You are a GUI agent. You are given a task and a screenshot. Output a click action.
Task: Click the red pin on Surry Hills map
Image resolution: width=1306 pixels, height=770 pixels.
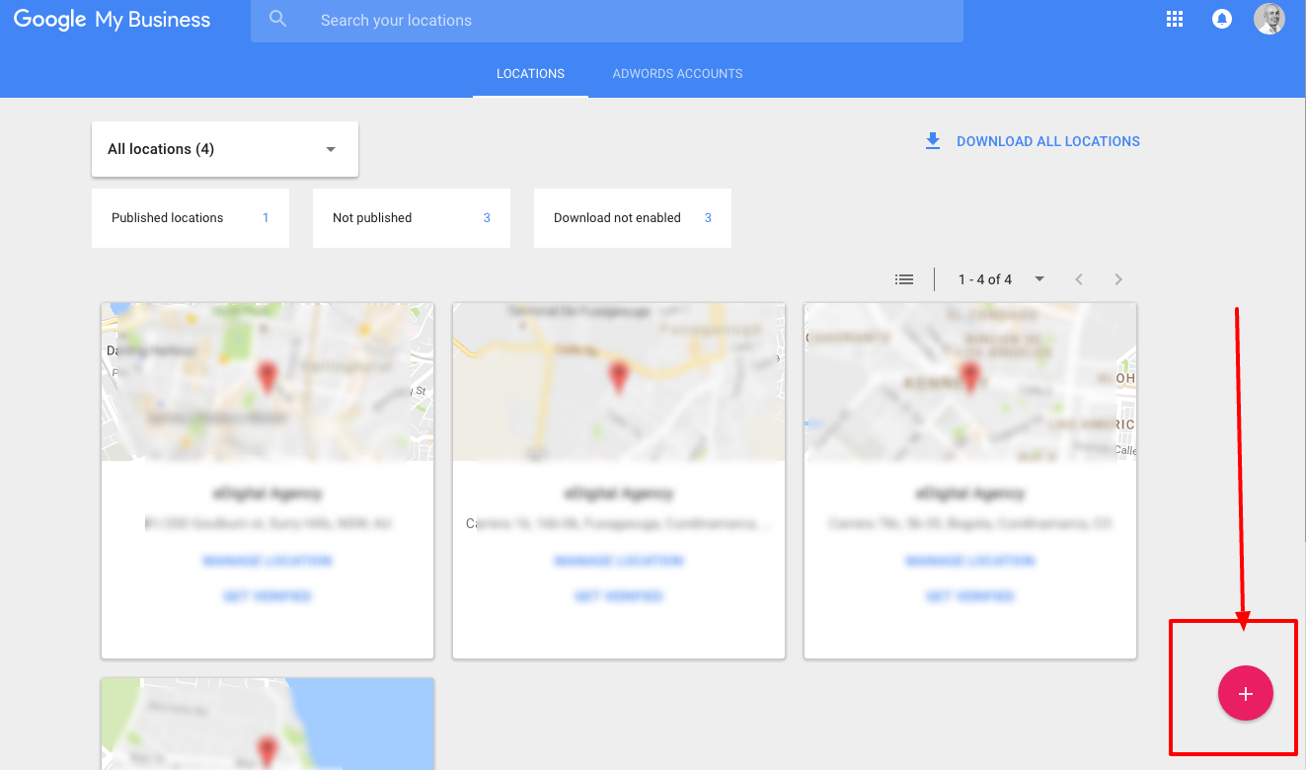[x=268, y=378]
